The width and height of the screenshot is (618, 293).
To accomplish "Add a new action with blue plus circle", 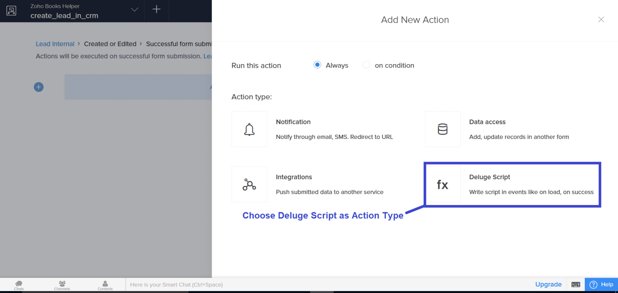I will coord(39,87).
